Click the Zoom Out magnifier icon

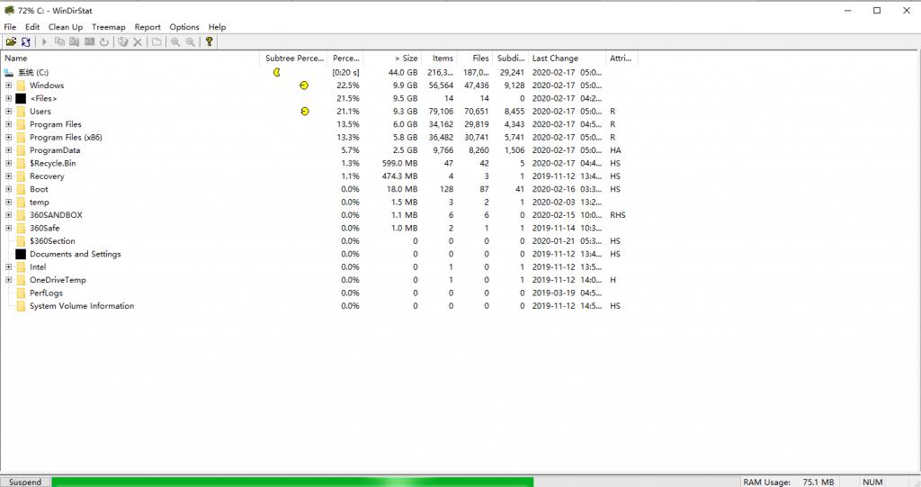pyautogui.click(x=191, y=41)
